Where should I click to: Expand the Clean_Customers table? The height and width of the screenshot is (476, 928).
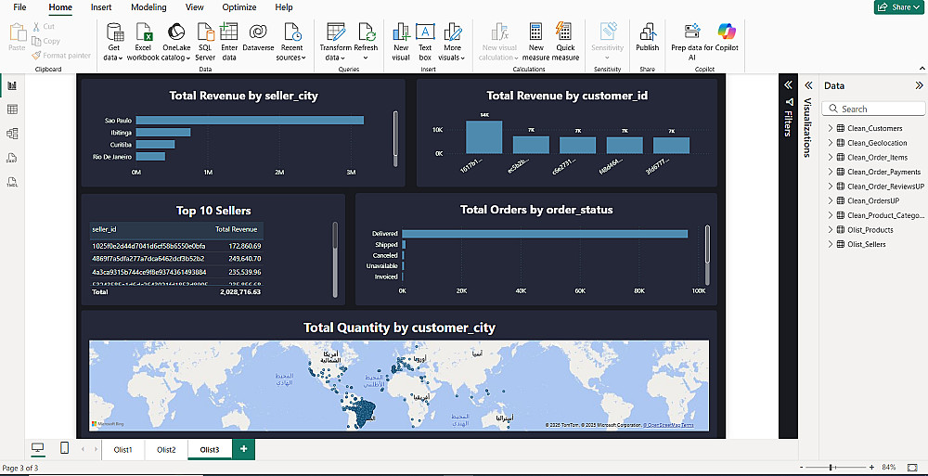click(x=830, y=129)
